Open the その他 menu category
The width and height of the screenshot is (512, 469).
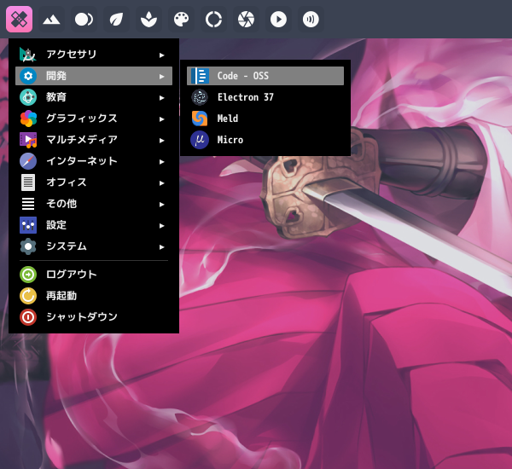(94, 204)
